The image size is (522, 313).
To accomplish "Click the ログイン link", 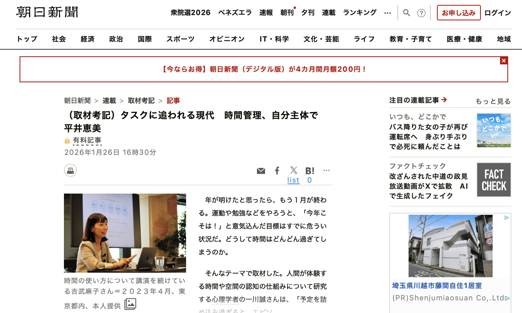I will [x=498, y=13].
